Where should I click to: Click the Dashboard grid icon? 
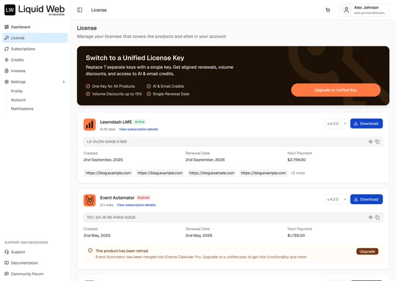(x=6, y=27)
